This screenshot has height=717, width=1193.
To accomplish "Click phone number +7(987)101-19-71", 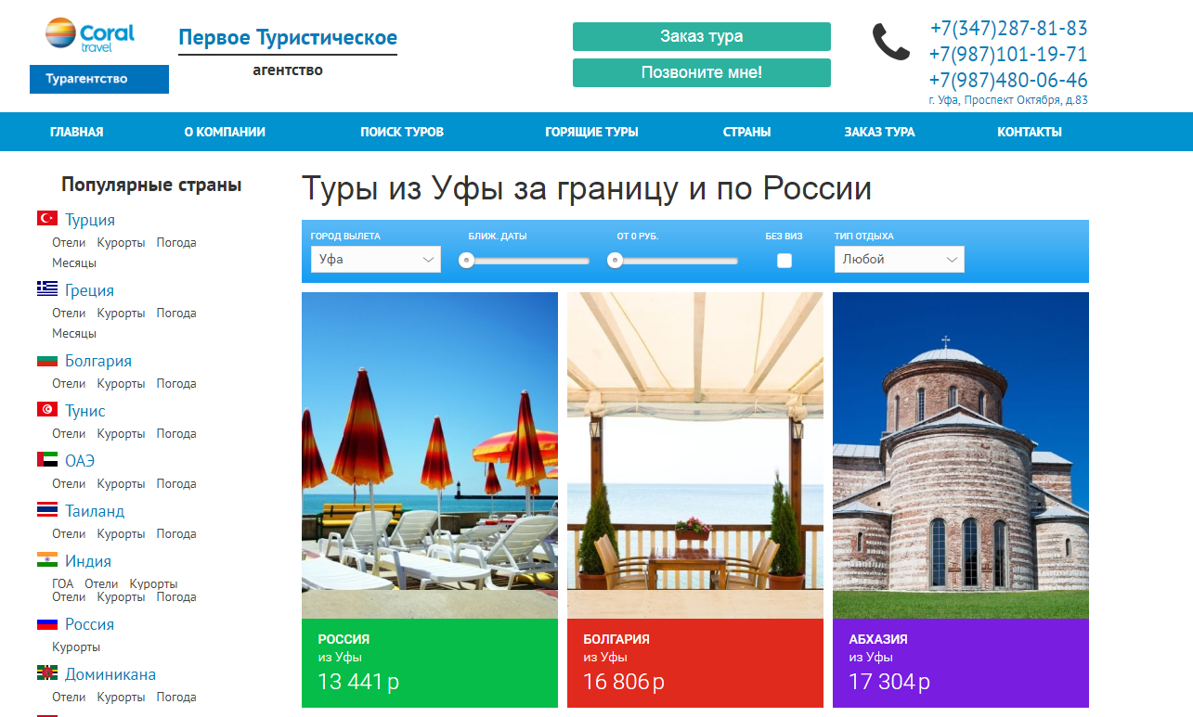I will click(x=1008, y=54).
